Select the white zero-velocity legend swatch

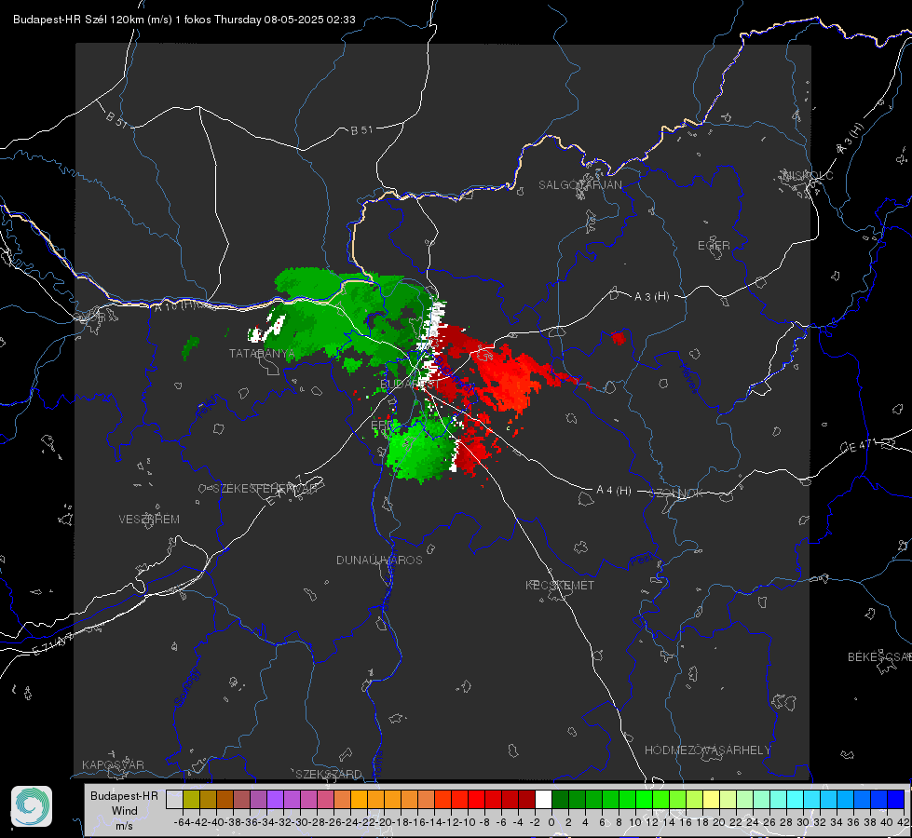543,799
